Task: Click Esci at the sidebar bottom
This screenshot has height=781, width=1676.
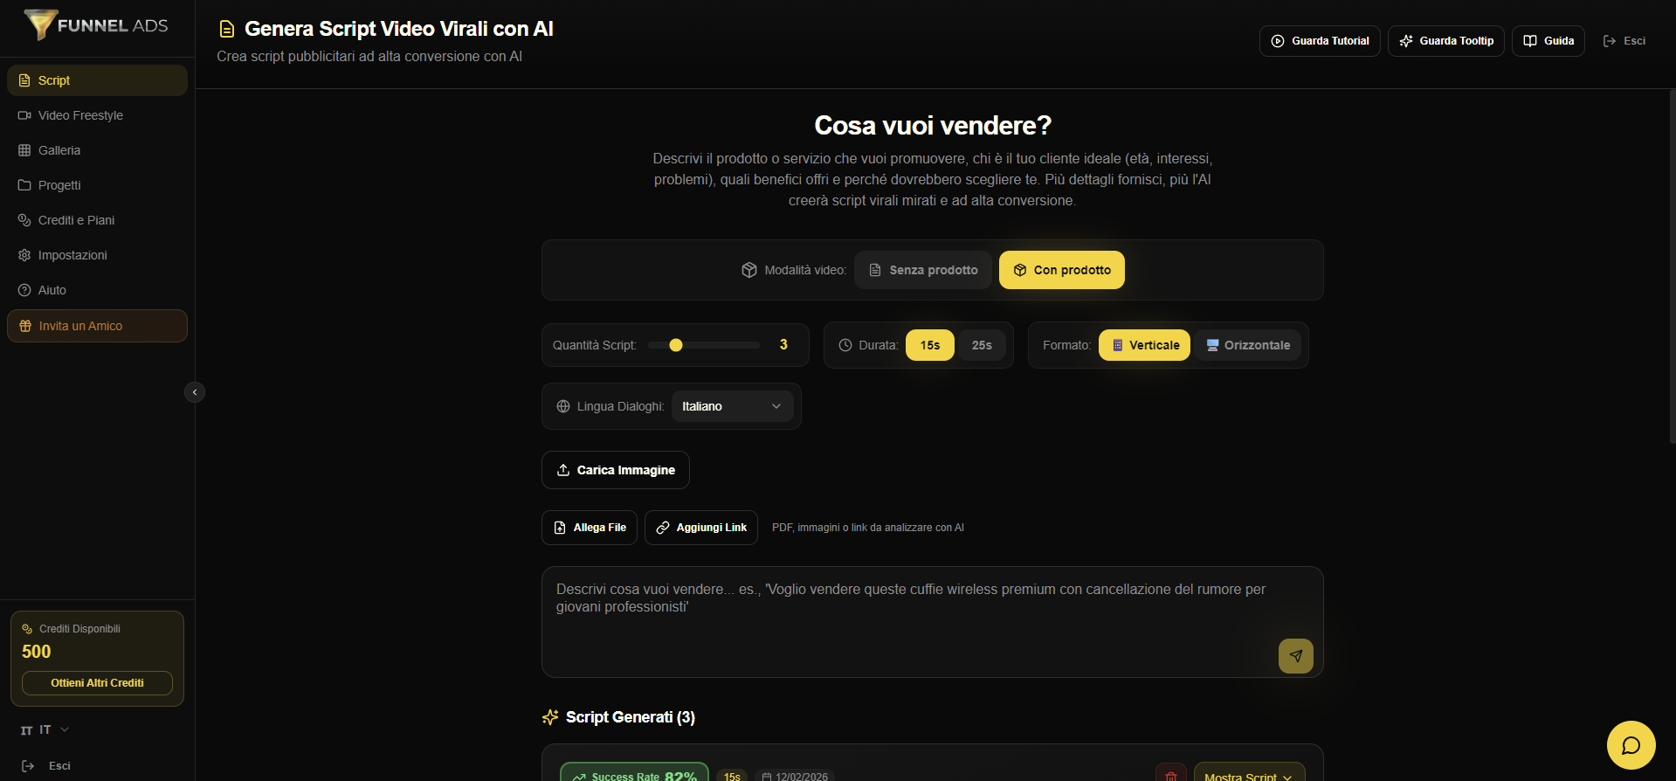Action: click(x=46, y=766)
